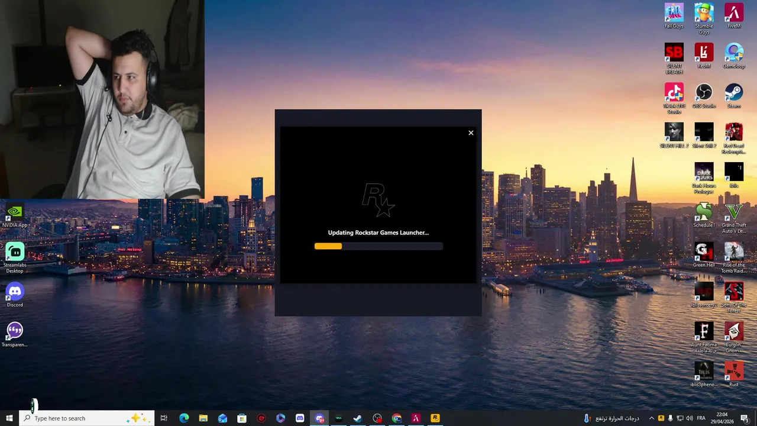Launch Microsoft Edge from the taskbar

(184, 418)
